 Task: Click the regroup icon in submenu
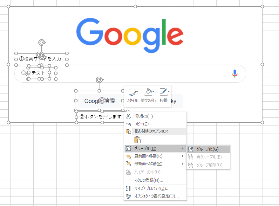191,157
